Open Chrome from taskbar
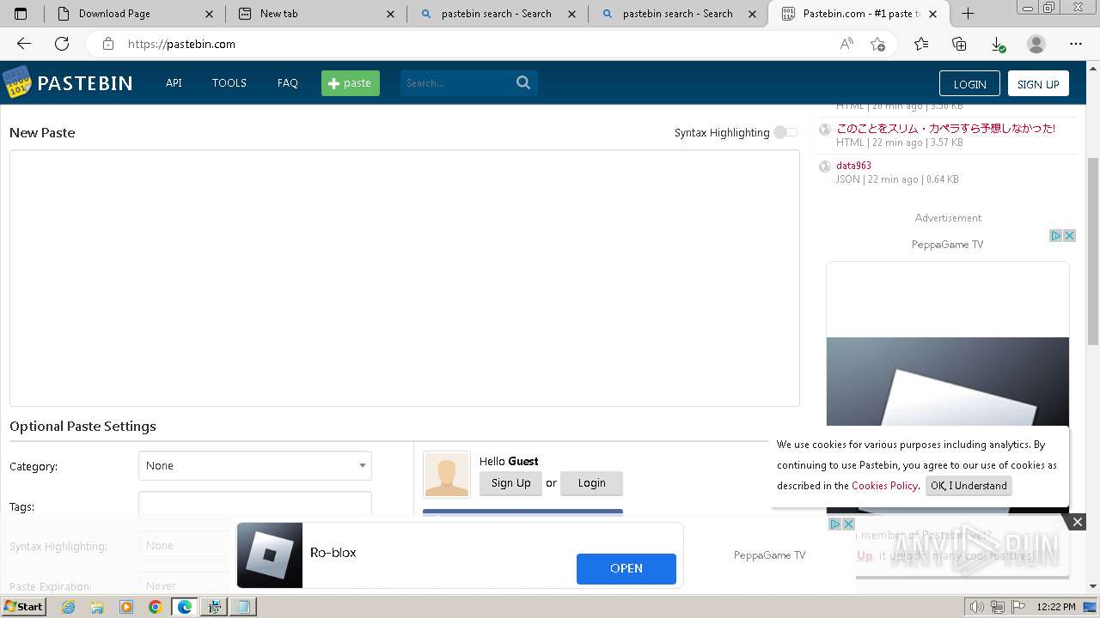Screen dimensions: 1100x618 pyautogui.click(x=155, y=607)
